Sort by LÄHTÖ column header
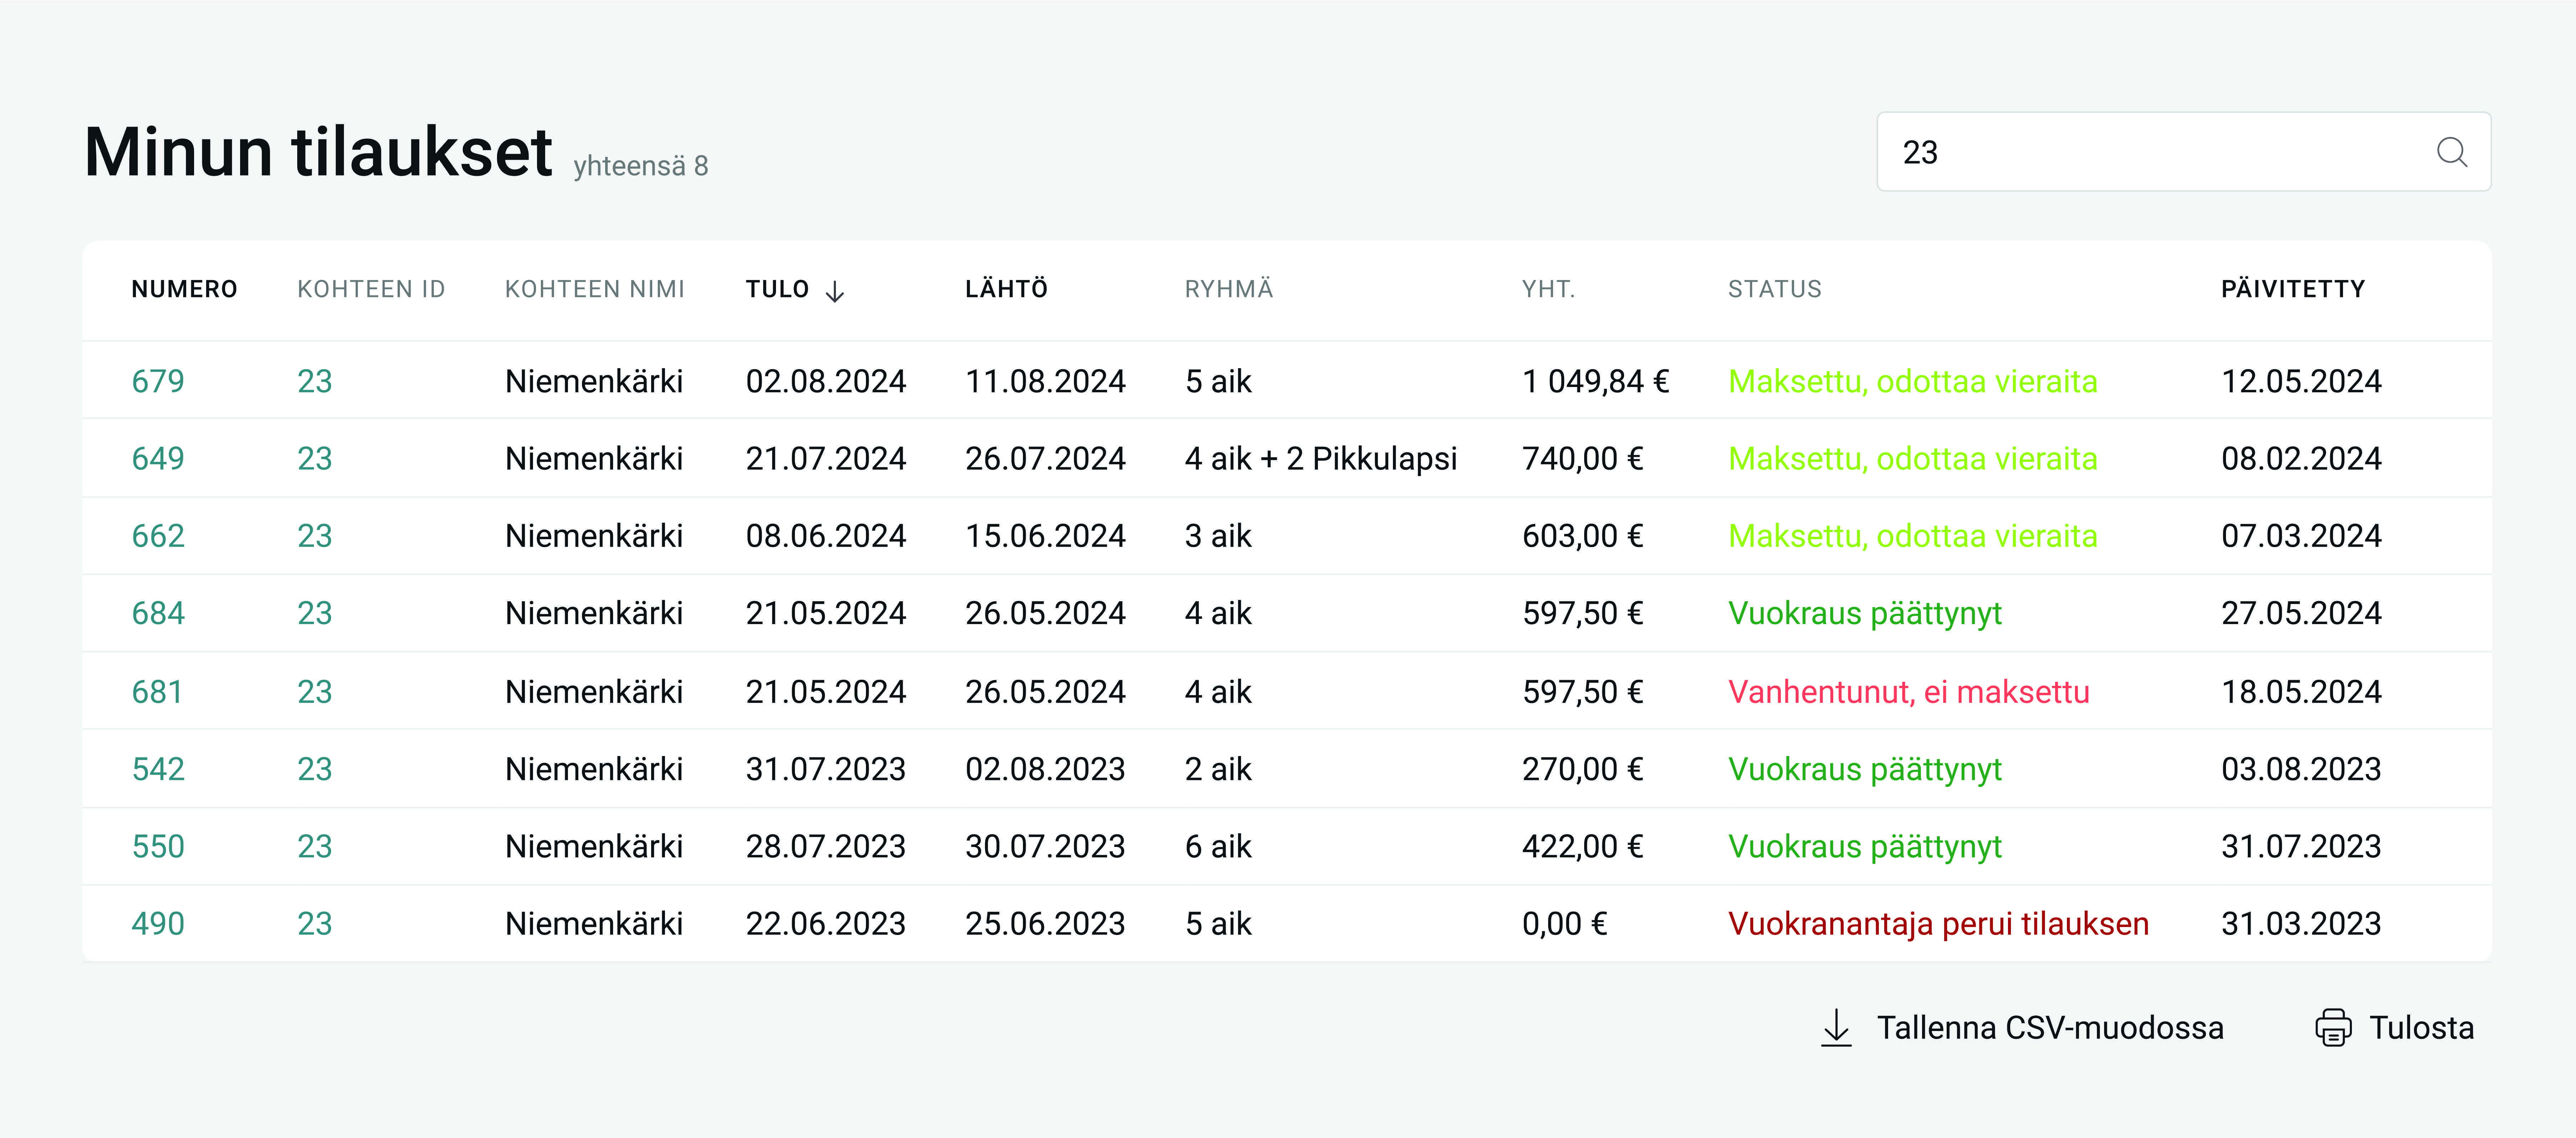The height and width of the screenshot is (1138, 2576). tap(1006, 289)
